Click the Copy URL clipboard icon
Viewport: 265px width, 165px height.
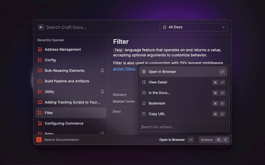144,114
